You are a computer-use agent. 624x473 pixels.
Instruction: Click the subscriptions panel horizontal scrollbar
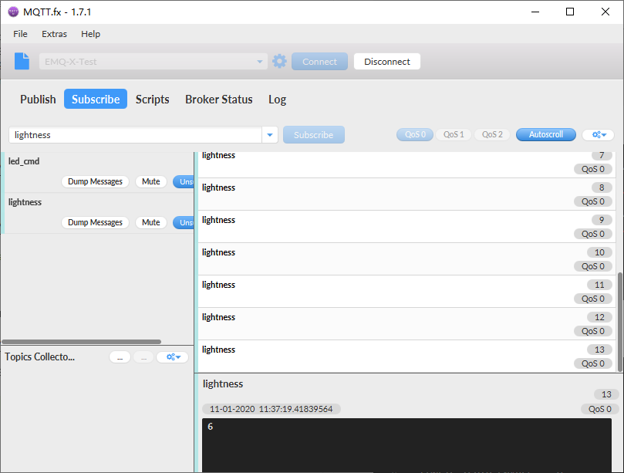[81, 342]
